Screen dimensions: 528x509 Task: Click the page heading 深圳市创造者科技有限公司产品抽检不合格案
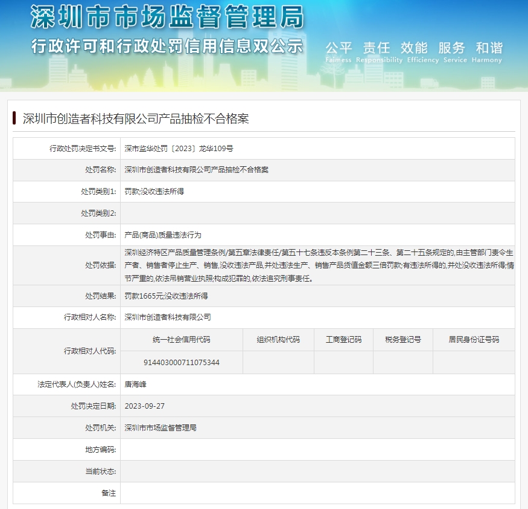coord(136,118)
